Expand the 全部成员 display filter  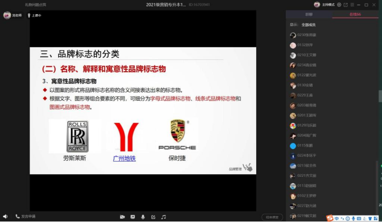[x=308, y=24]
